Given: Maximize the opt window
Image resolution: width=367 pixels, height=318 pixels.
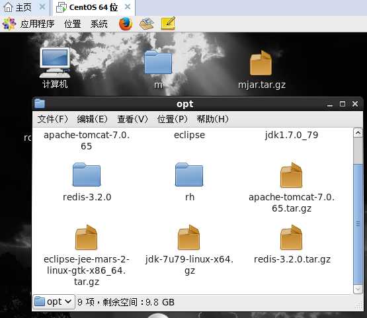Looking at the screenshot, I should coord(343,104).
